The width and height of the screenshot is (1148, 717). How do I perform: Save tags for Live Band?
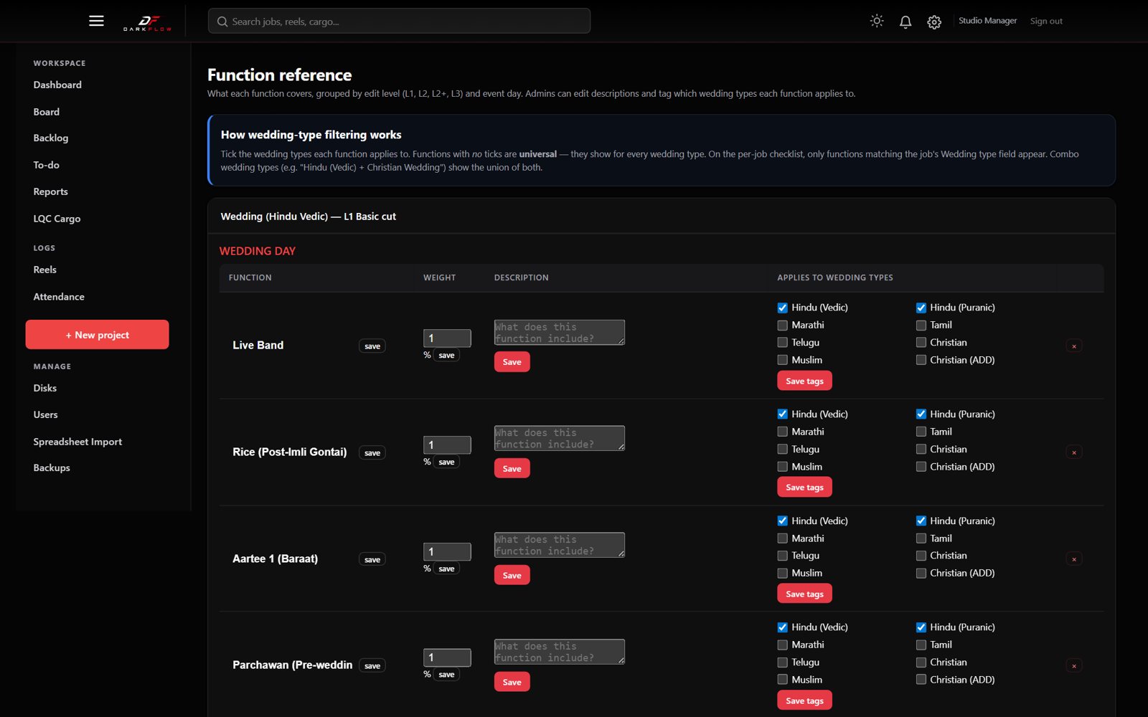click(x=804, y=381)
